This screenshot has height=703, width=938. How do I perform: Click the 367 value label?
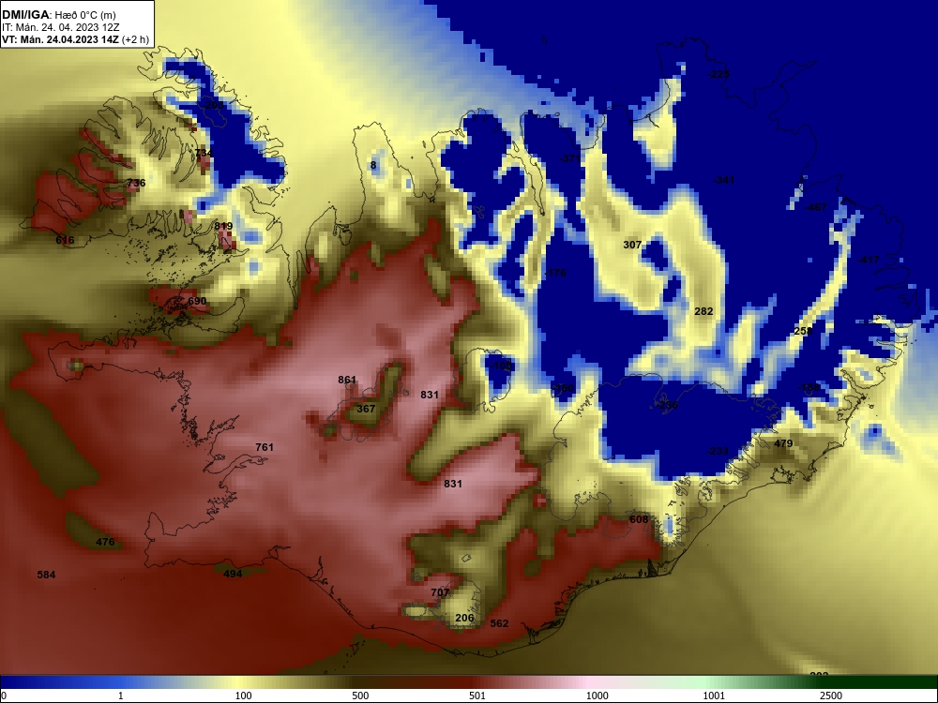pos(366,409)
